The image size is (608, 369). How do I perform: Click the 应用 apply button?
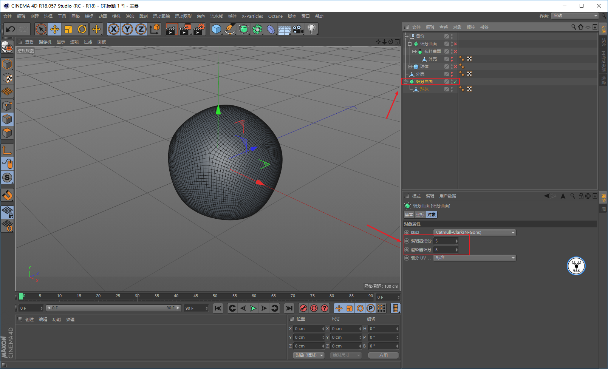pos(384,355)
